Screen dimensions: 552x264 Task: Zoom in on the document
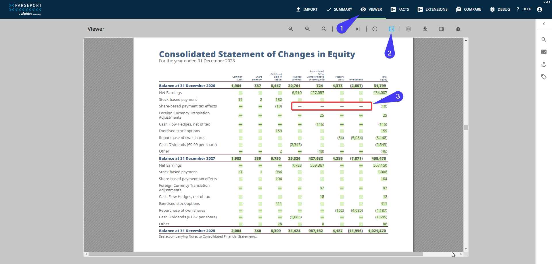coord(291,29)
